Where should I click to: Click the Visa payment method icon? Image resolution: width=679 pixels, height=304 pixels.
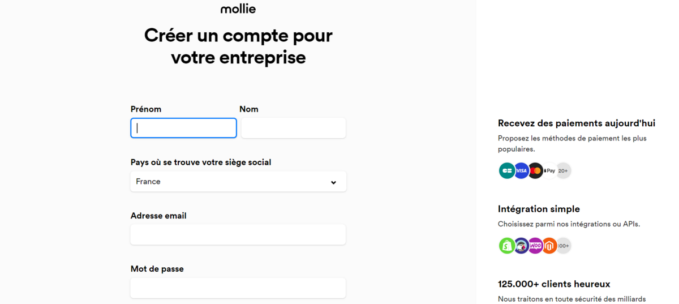521,170
